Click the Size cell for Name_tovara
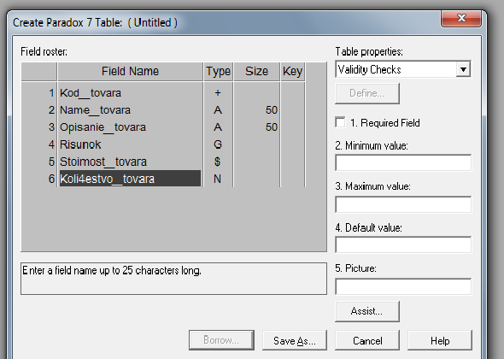The image size is (504, 359). (256, 110)
